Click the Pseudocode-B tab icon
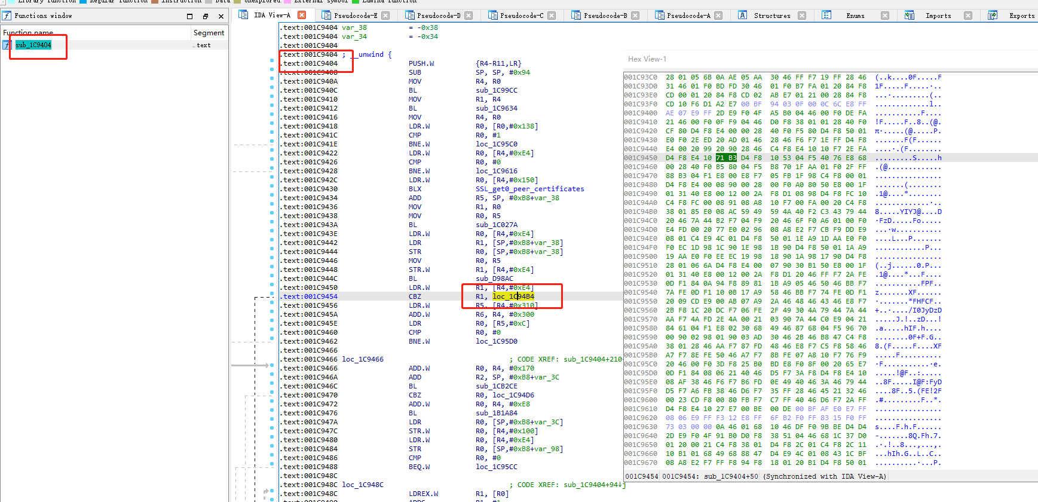 (x=576, y=15)
